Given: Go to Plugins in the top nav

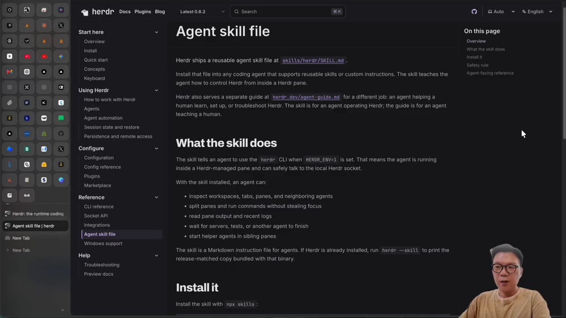Looking at the screenshot, I should [x=142, y=11].
